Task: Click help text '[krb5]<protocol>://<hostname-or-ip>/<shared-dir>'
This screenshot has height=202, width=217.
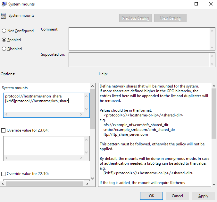Action: [x=148, y=173]
